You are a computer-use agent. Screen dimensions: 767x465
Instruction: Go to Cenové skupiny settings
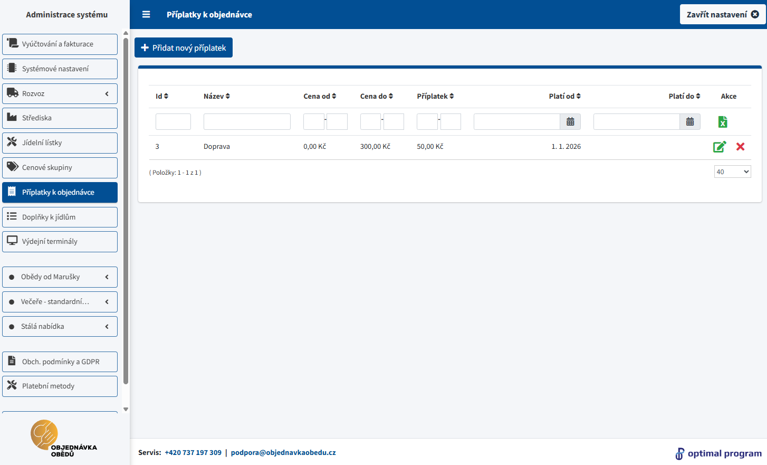tap(60, 167)
